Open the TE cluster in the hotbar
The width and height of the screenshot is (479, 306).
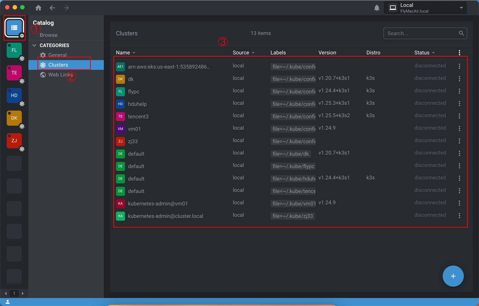tap(14, 73)
